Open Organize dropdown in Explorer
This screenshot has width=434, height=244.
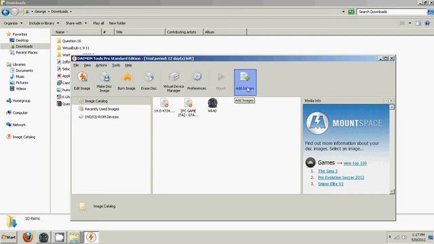click(x=13, y=23)
